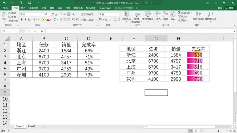This screenshot has width=237, height=133.
Task: Toggle Wrap Text (自动换行)
Action: click(x=87, y=14)
